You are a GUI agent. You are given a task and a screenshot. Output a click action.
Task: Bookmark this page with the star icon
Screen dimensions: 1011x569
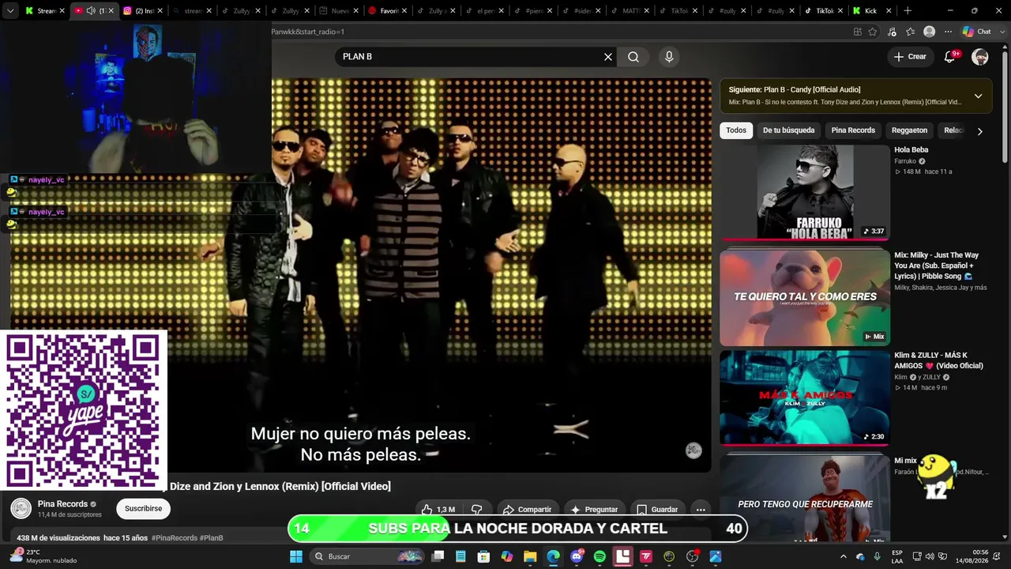pyautogui.click(x=873, y=32)
